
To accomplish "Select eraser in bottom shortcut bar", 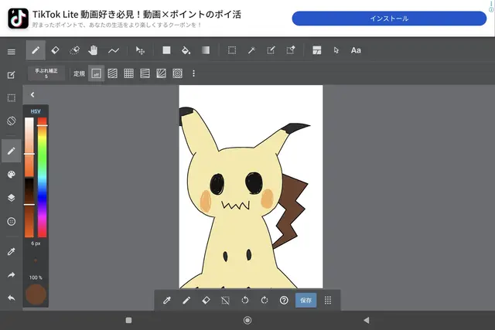I will pyautogui.click(x=206, y=301).
